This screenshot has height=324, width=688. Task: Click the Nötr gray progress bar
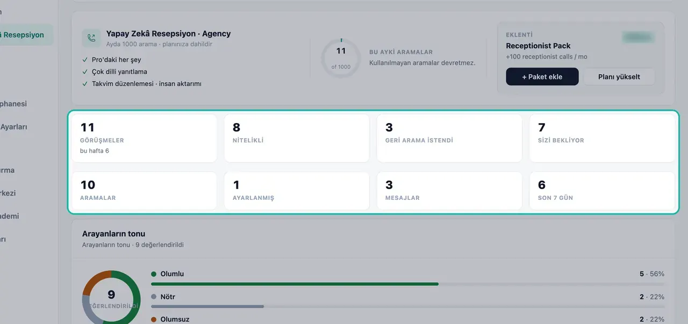pos(207,306)
